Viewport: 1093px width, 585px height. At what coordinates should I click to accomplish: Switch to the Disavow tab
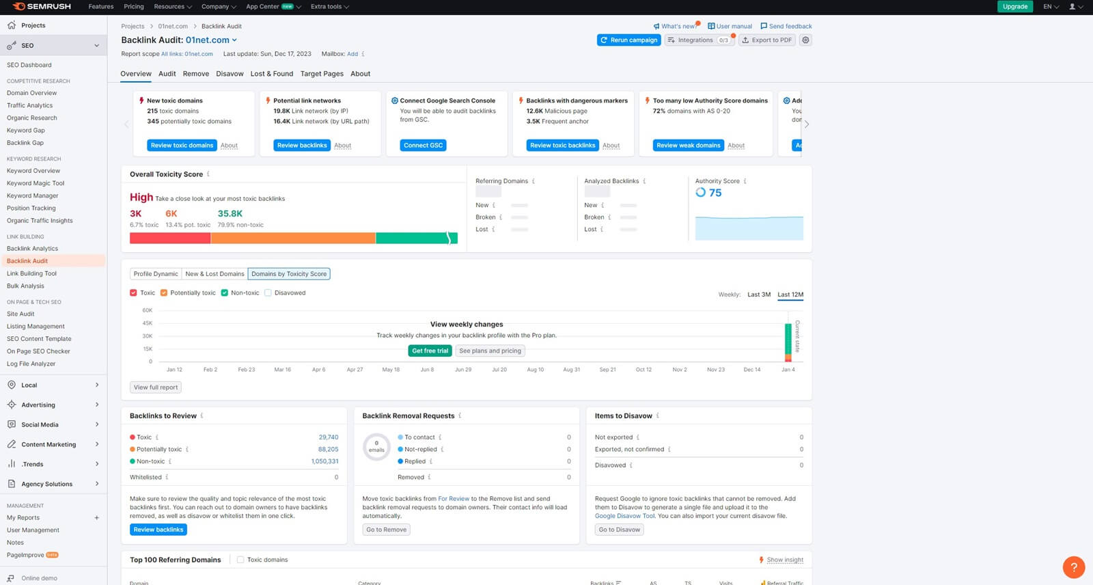tap(230, 74)
